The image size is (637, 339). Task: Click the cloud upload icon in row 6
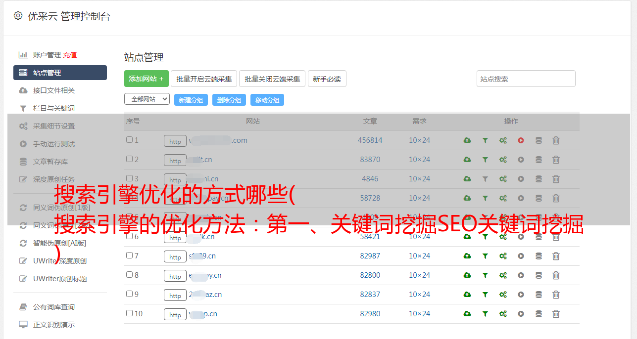(467, 237)
